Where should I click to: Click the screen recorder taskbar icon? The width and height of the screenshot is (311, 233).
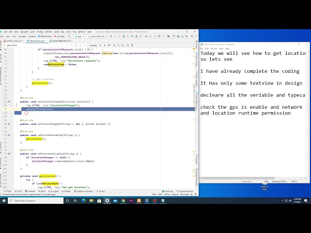(x=155, y=200)
